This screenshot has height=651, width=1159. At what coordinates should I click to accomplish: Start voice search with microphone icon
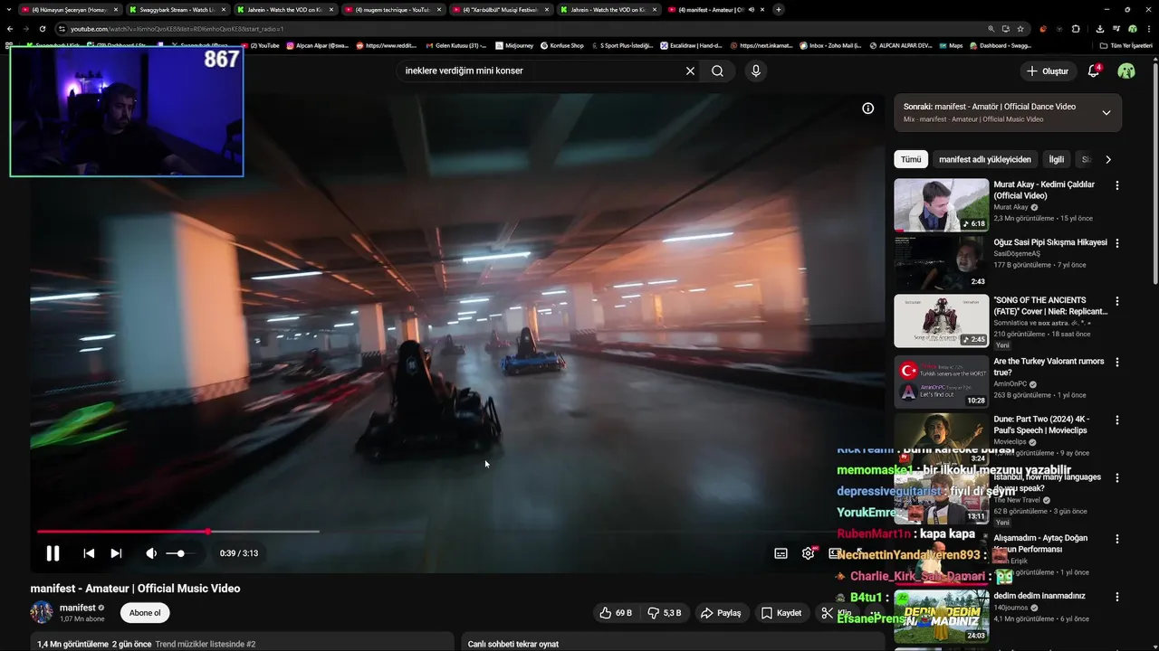(756, 71)
